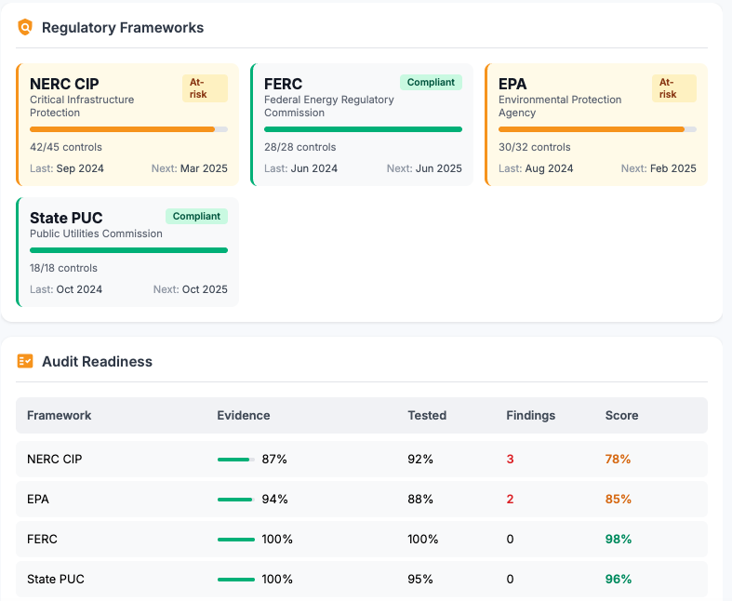Click the Regulatory Frameworks shield icon
Image resolution: width=732 pixels, height=601 pixels.
25,27
